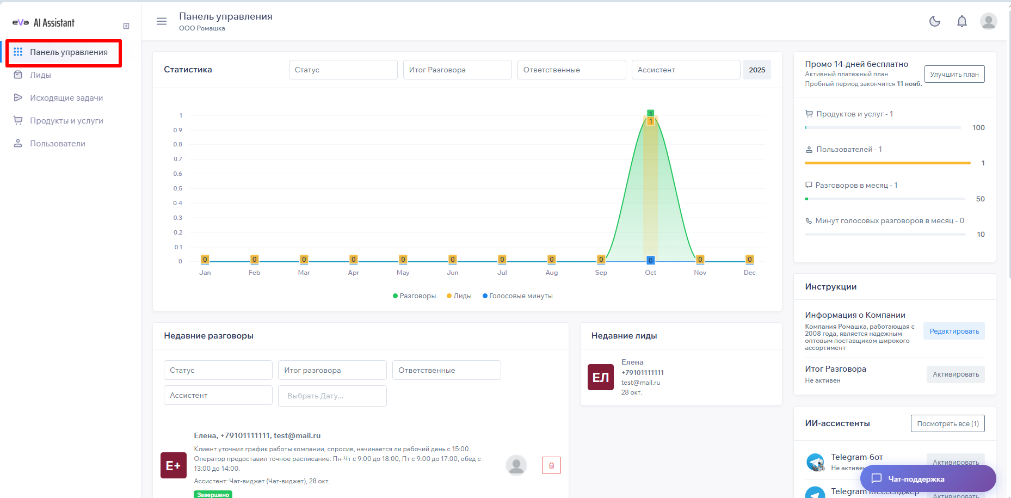Open the Telegram-бот assistant icon
This screenshot has width=1011, height=498.
click(815, 462)
